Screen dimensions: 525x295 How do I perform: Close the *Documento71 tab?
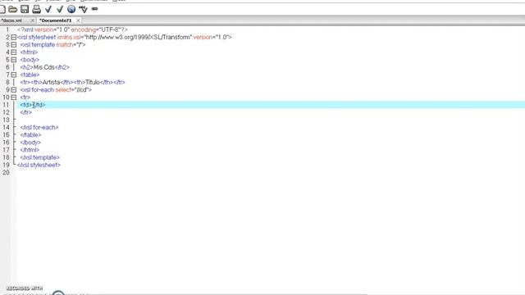[x=78, y=20]
